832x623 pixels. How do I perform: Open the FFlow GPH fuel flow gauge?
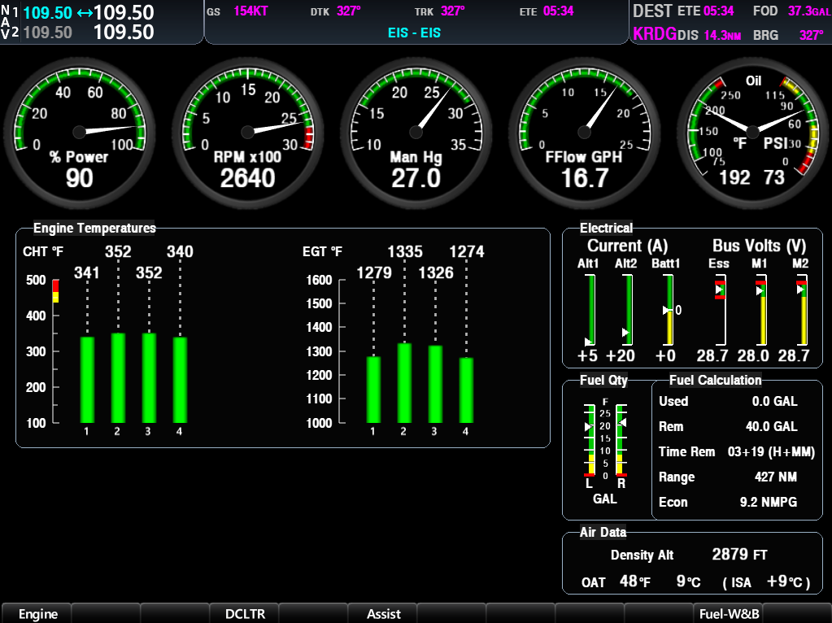coord(585,130)
